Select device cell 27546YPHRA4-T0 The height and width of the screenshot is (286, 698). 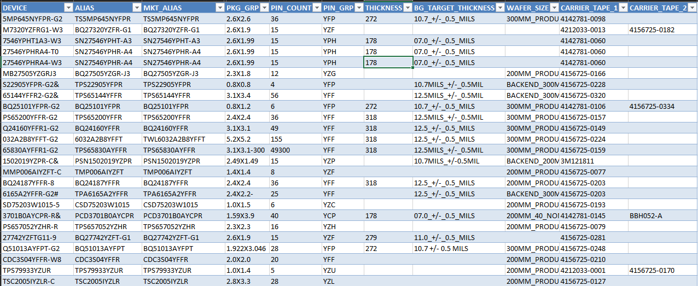(37, 51)
